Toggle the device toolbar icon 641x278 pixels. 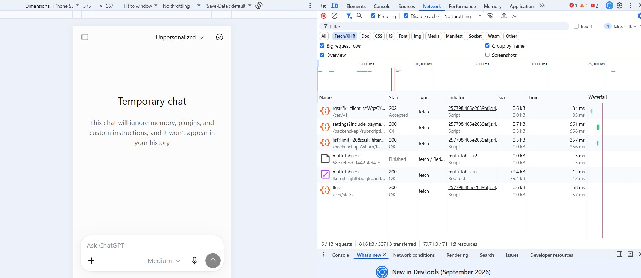[x=334, y=6]
